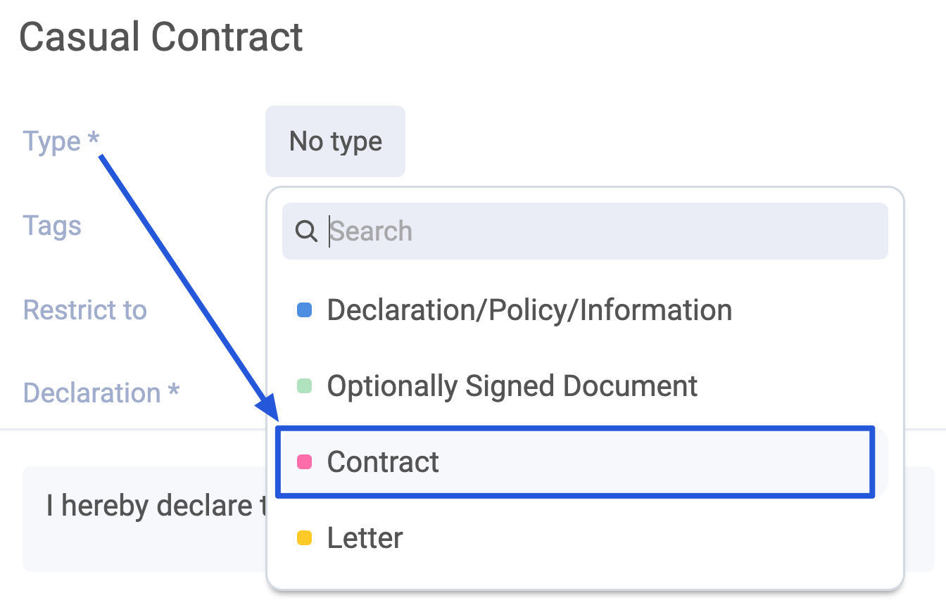Choose Optionally Signed Document from the list
Screen dimensions: 946x612
point(512,385)
